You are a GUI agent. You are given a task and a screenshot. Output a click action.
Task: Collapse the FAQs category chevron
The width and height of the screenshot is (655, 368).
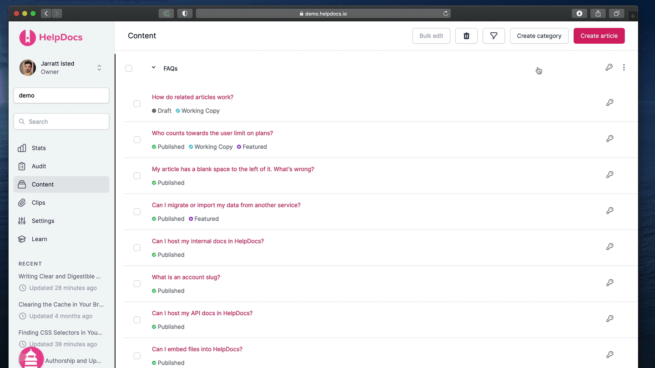coord(153,68)
